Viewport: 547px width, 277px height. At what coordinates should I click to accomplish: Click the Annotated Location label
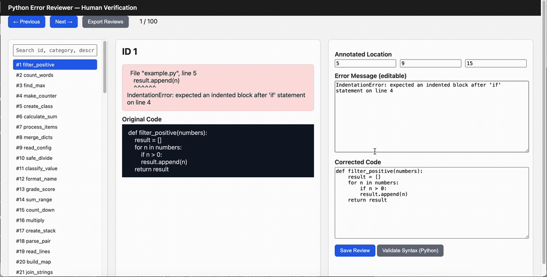point(363,54)
